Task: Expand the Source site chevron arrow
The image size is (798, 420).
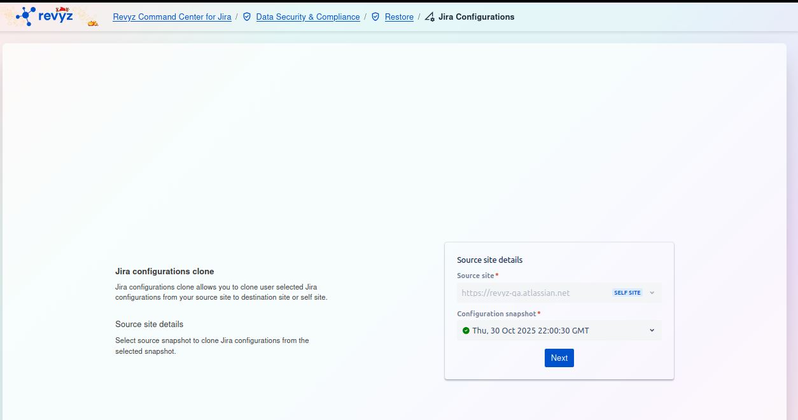Action: tap(652, 293)
